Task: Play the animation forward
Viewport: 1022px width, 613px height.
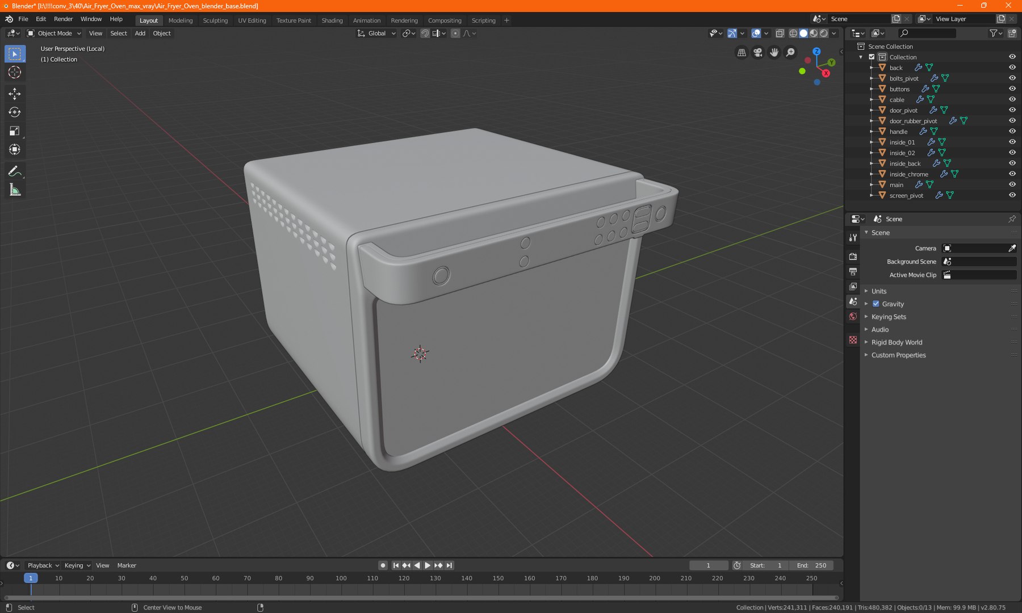Action: [428, 565]
